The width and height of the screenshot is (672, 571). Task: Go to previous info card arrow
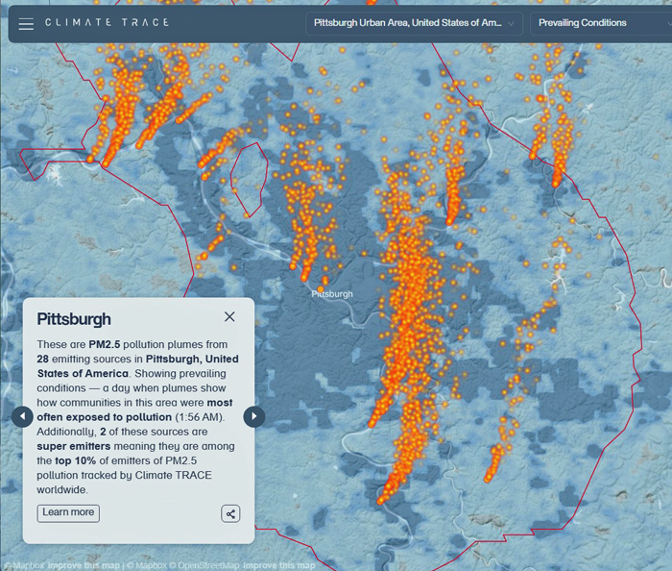tap(22, 416)
